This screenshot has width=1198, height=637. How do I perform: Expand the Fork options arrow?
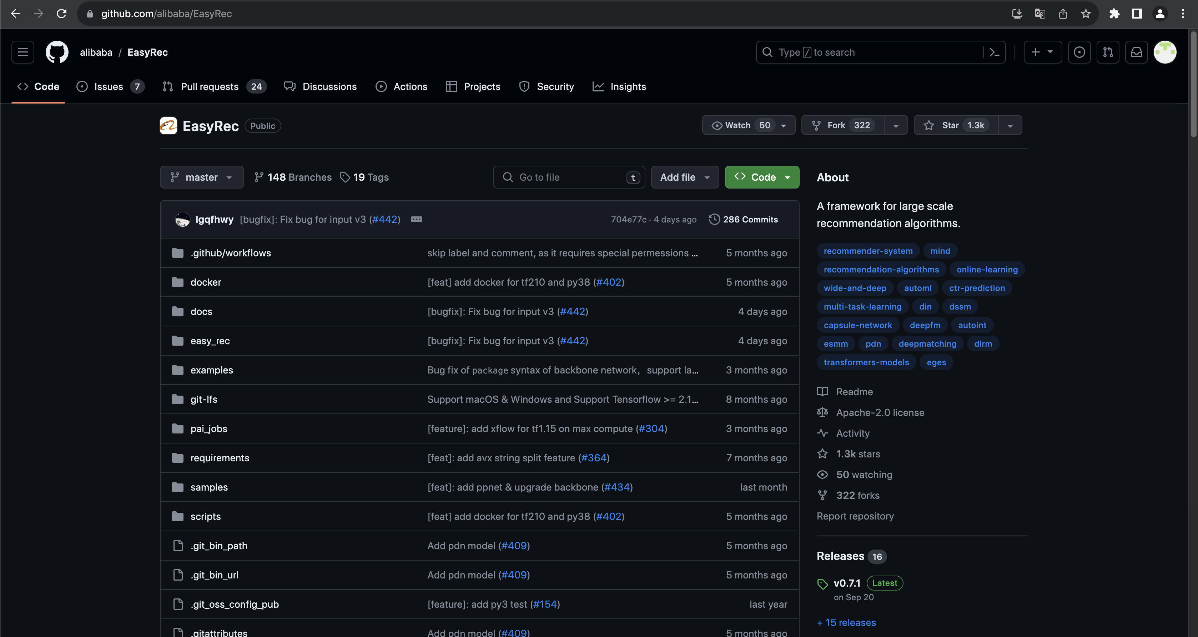pyautogui.click(x=896, y=125)
